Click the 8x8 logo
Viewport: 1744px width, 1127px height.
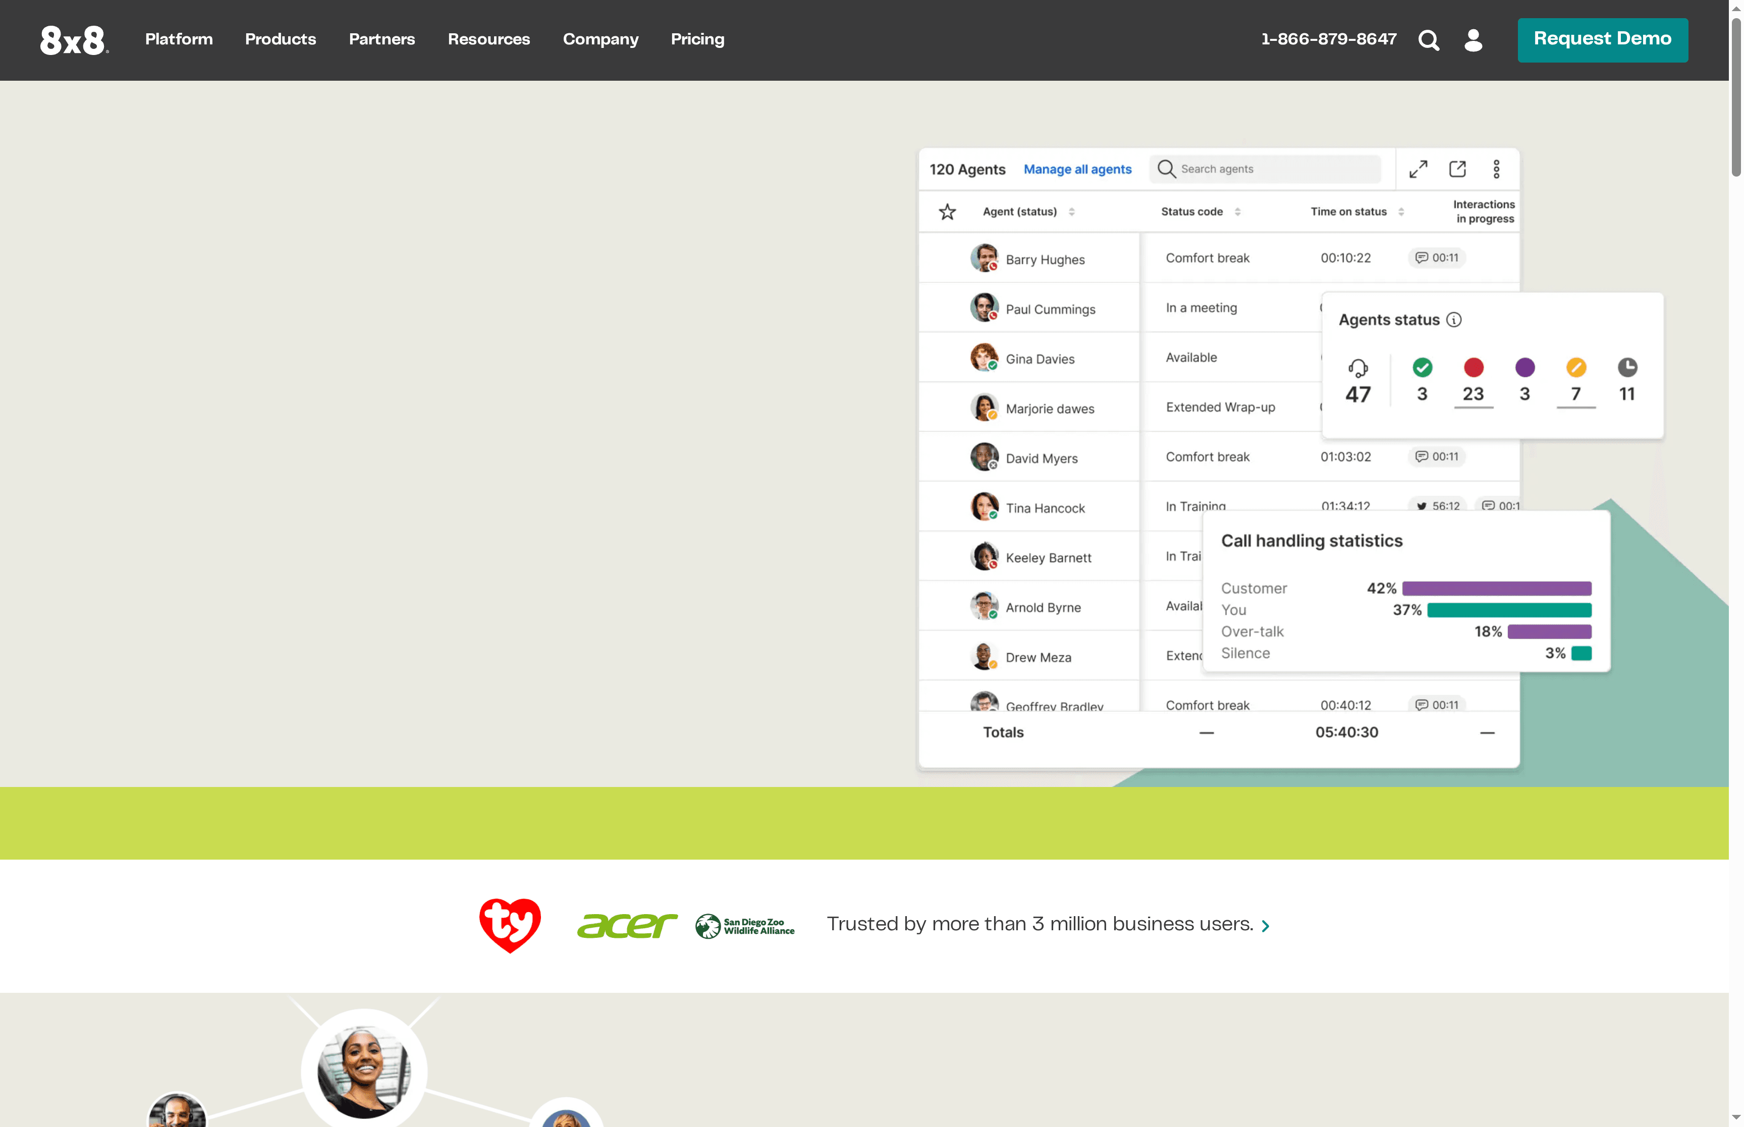point(73,40)
